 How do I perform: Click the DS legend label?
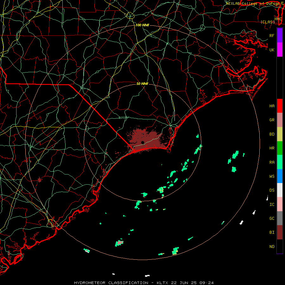(x=272, y=190)
